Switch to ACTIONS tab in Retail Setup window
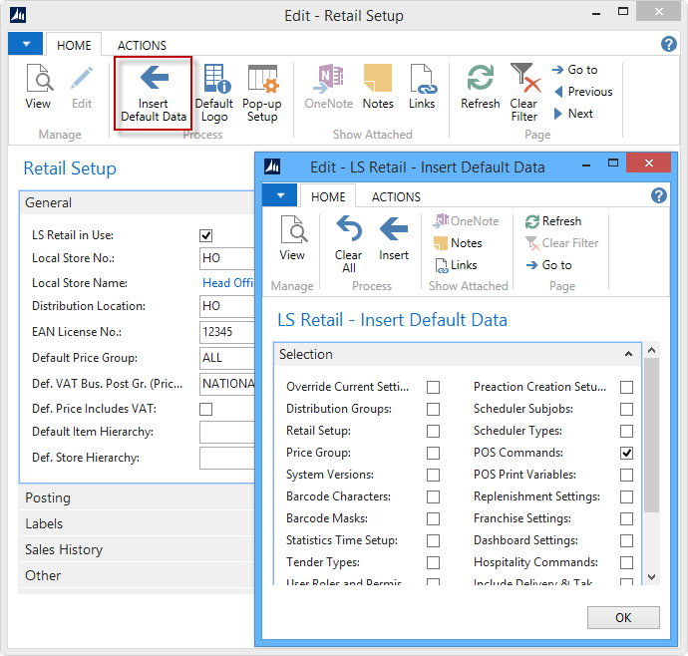The width and height of the screenshot is (688, 656). pos(142,46)
